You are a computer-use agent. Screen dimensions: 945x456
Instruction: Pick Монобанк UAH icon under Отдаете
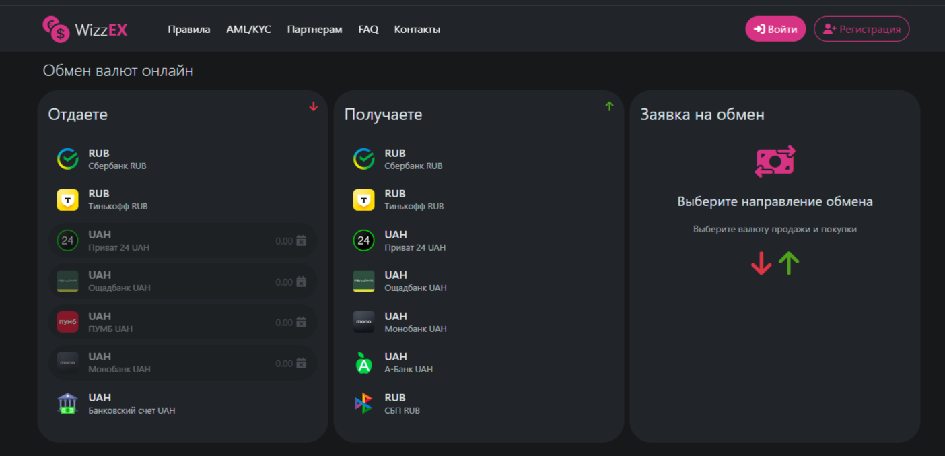[x=68, y=363]
